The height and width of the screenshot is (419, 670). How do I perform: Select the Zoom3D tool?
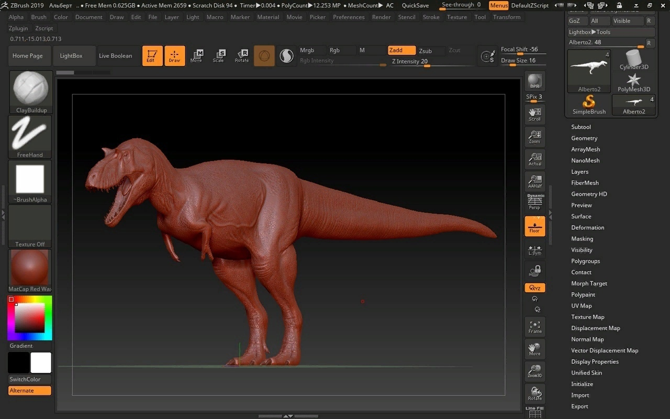pyautogui.click(x=535, y=371)
